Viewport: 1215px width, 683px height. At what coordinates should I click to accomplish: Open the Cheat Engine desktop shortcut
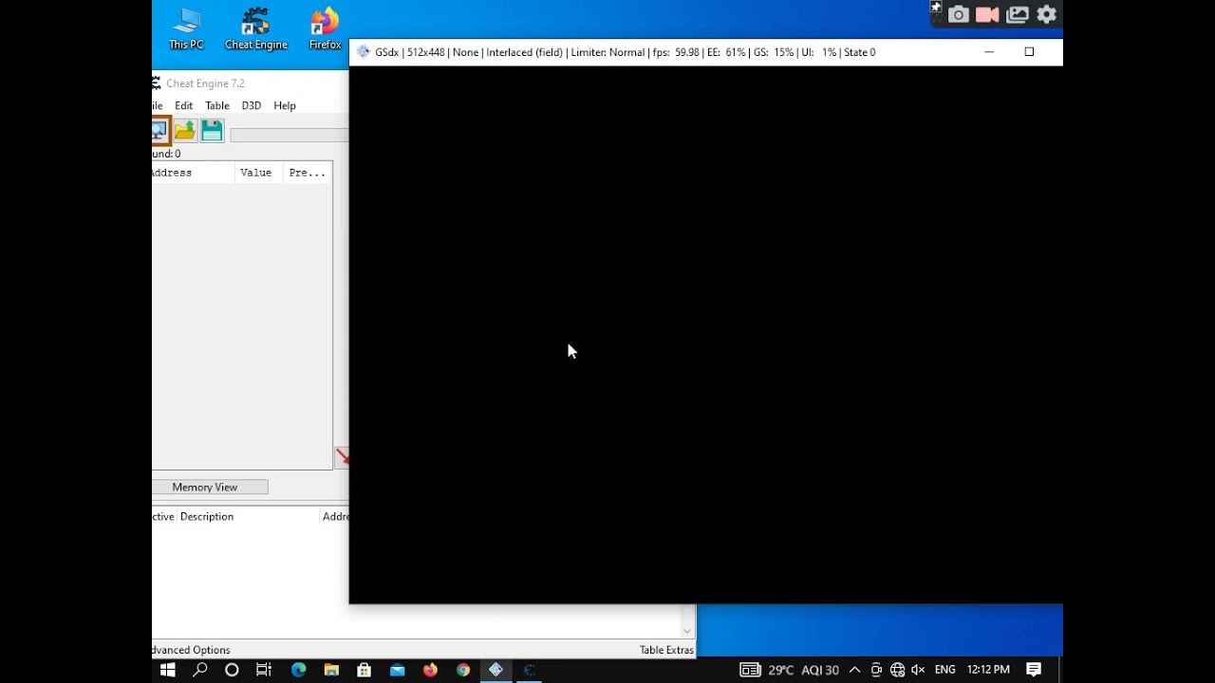[x=255, y=28]
